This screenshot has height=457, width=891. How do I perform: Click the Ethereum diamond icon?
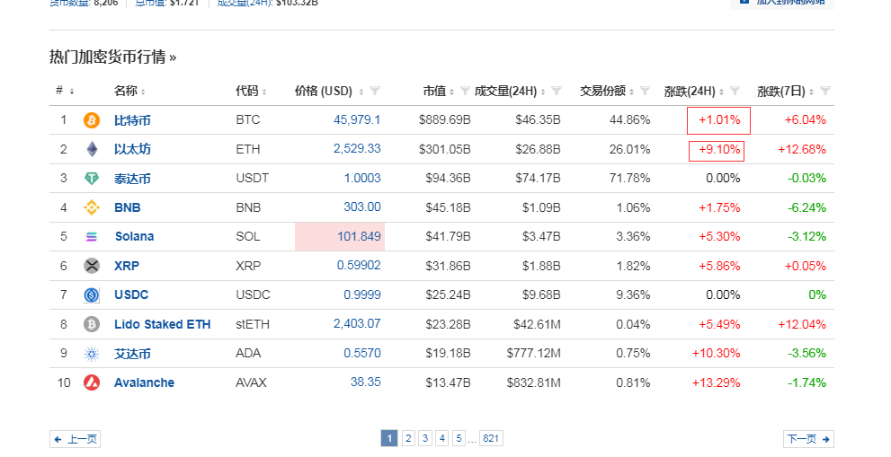(x=92, y=149)
